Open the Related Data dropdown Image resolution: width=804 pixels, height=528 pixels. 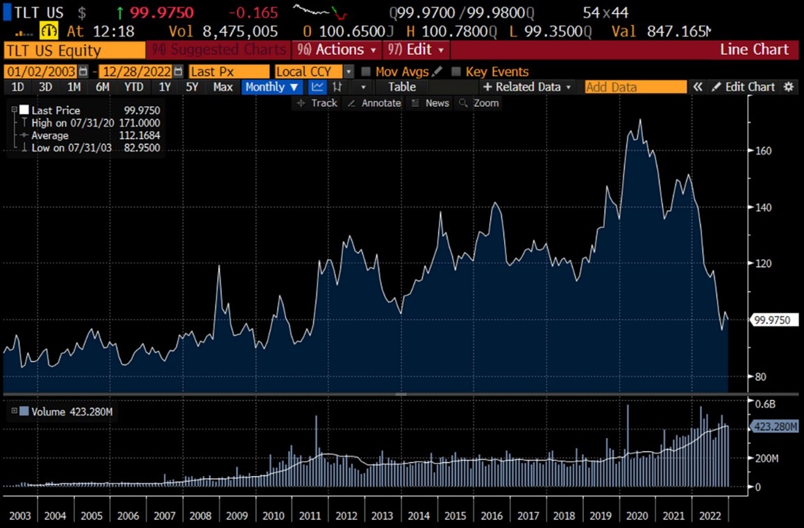pos(527,87)
